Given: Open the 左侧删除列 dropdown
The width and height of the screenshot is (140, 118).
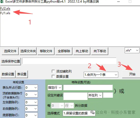Looking at the screenshot, I should (x=31, y=102).
